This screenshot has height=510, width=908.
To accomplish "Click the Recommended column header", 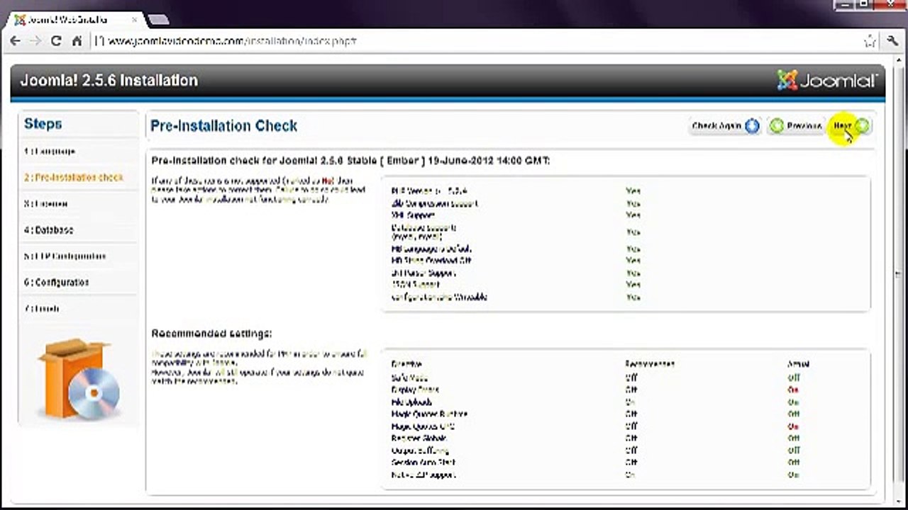I will click(x=650, y=364).
